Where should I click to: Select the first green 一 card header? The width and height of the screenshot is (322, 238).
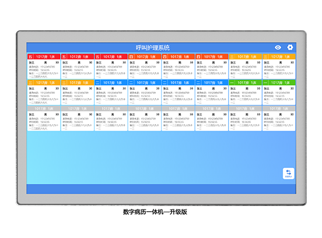246,83
